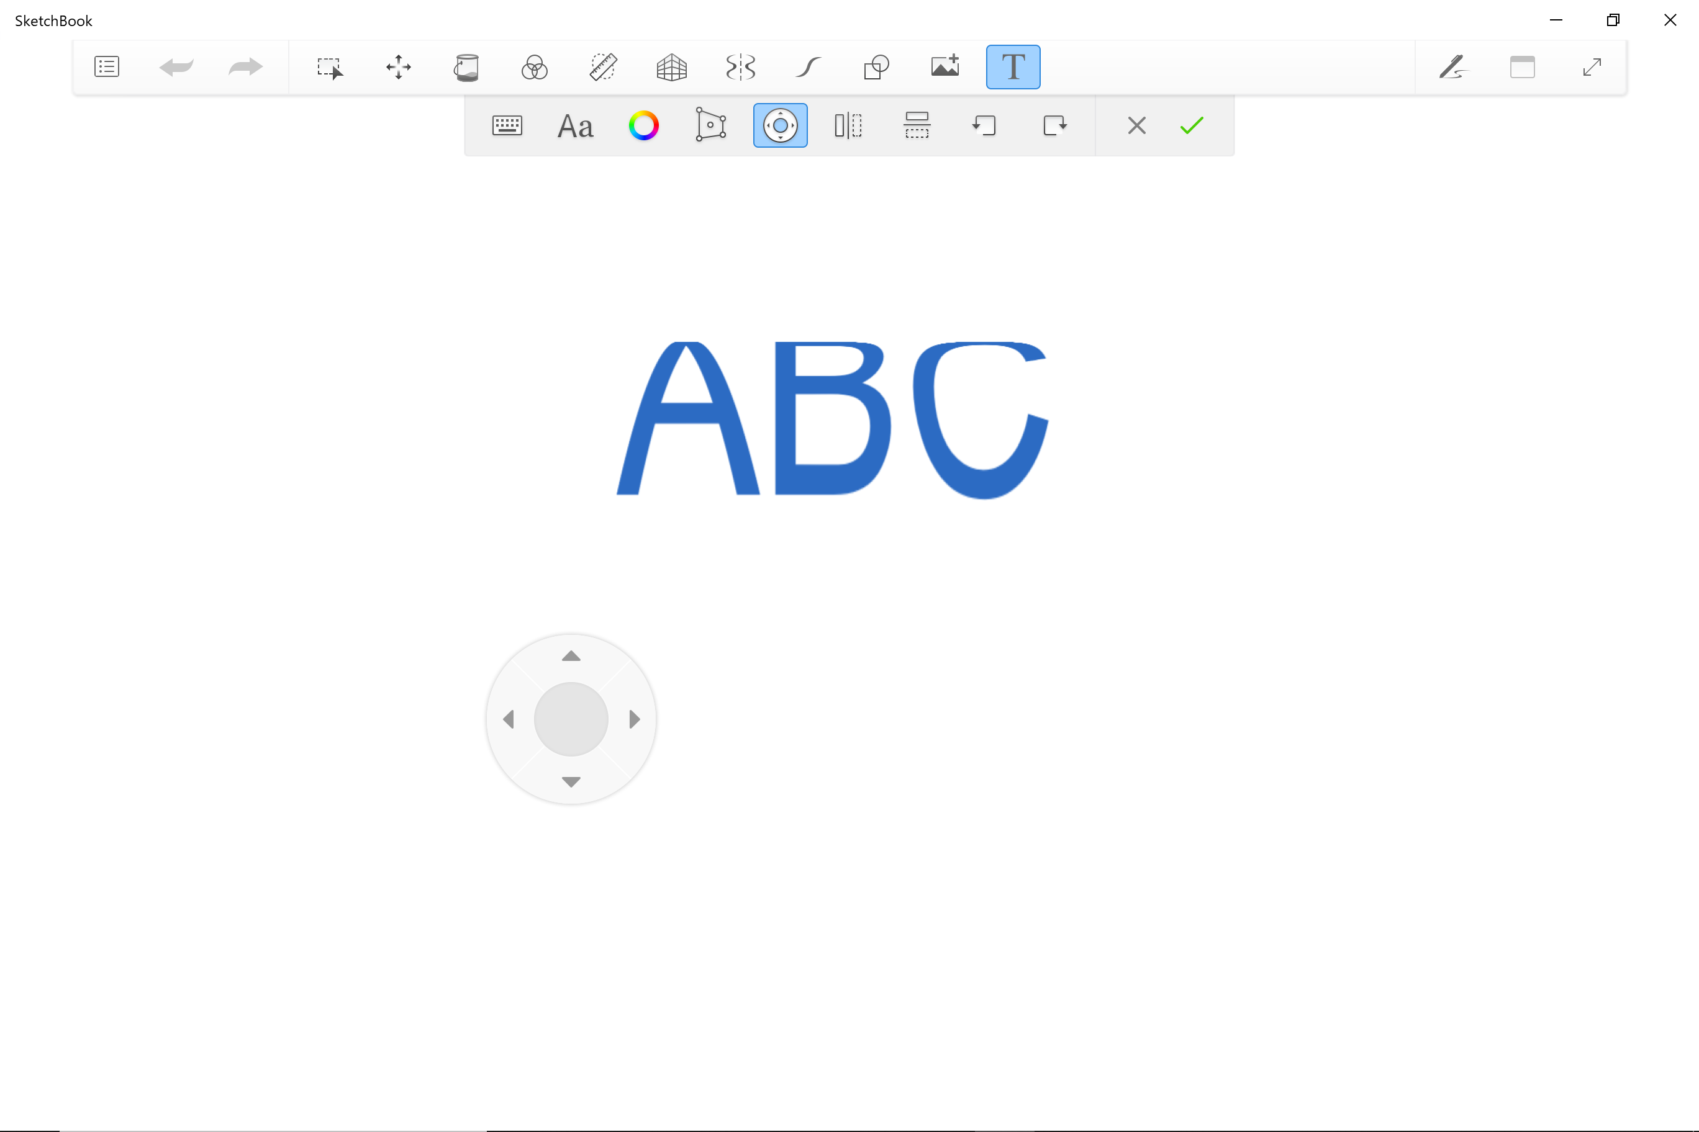Click the Add Image icon
This screenshot has height=1132, width=1699.
tap(945, 66)
